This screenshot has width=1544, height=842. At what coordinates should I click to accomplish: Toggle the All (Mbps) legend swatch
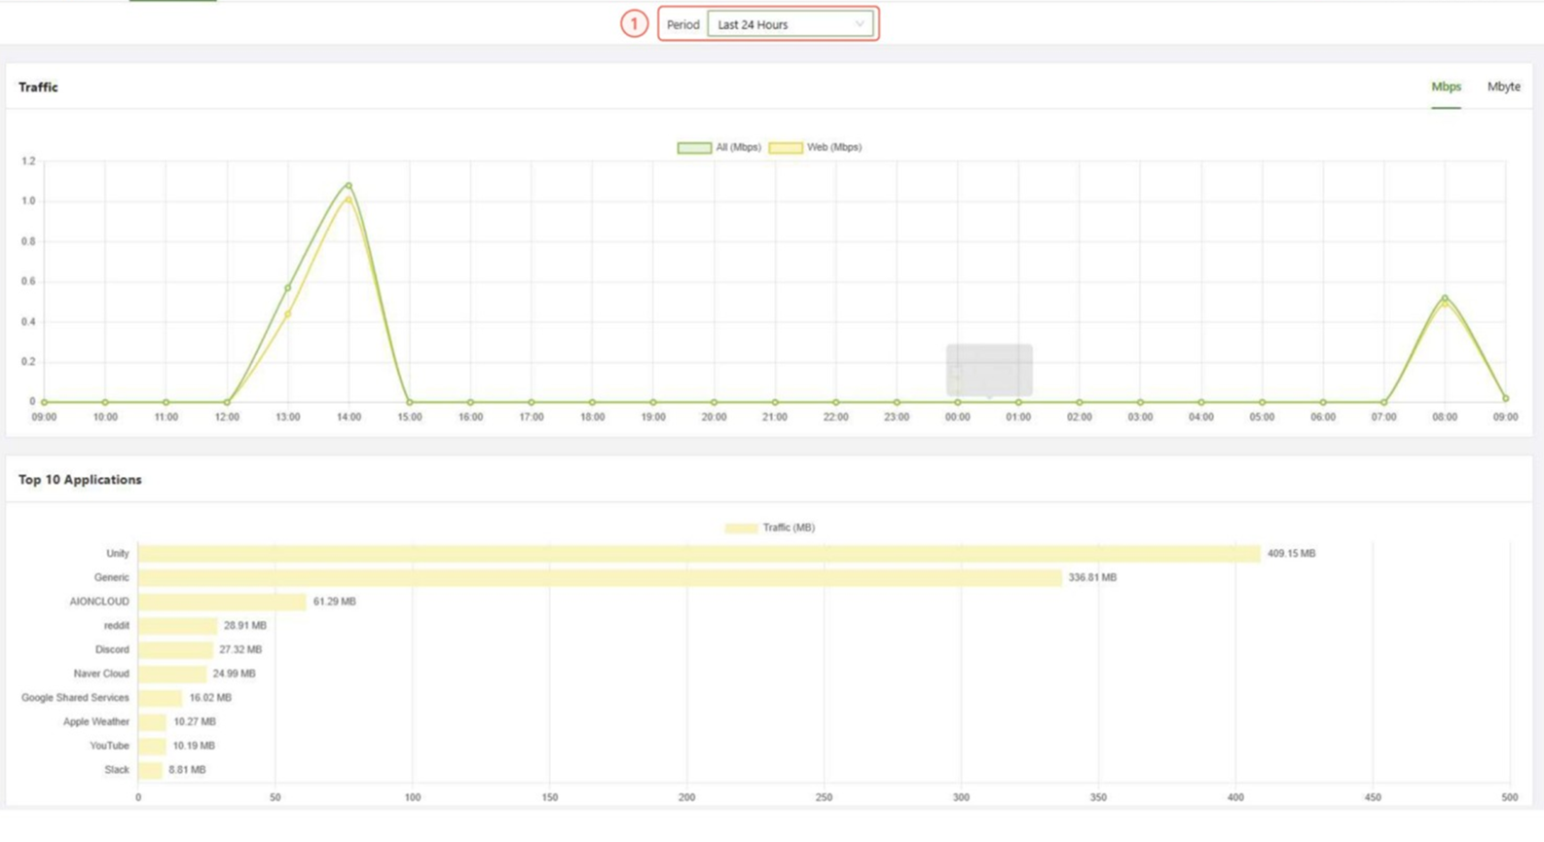point(694,148)
